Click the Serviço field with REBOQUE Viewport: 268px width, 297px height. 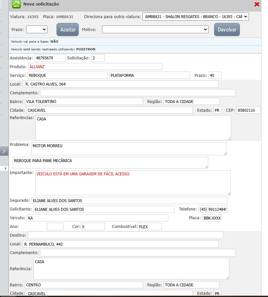(67, 75)
